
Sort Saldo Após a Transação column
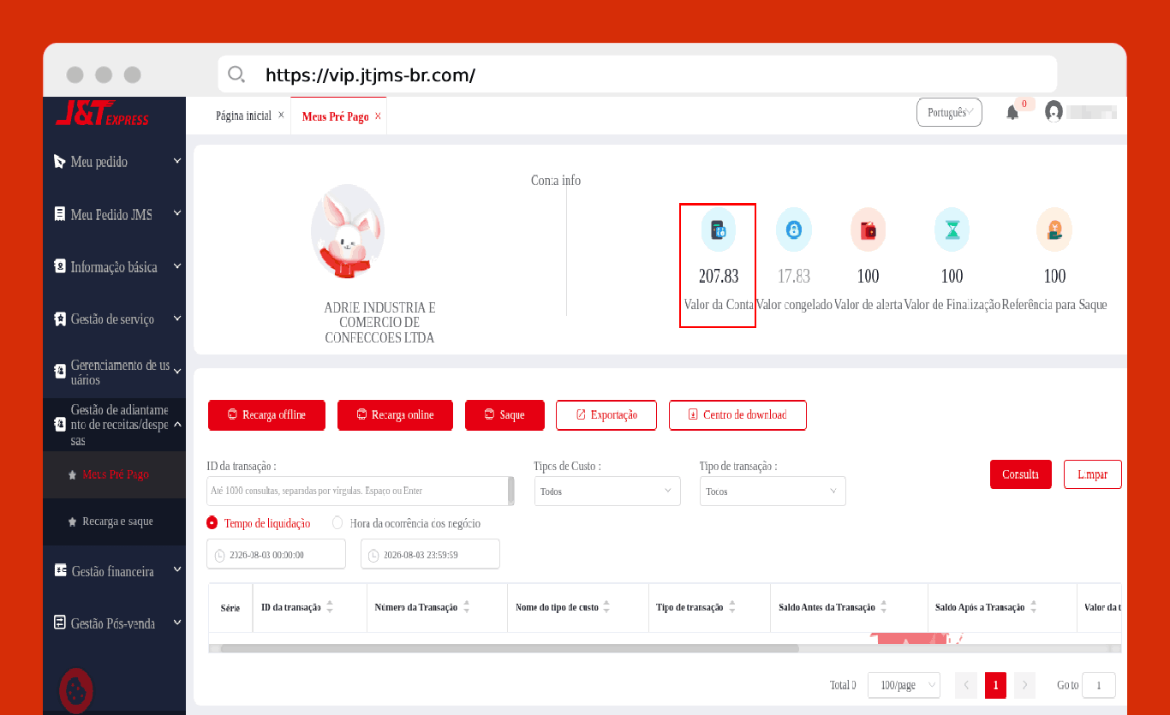[x=1033, y=607]
